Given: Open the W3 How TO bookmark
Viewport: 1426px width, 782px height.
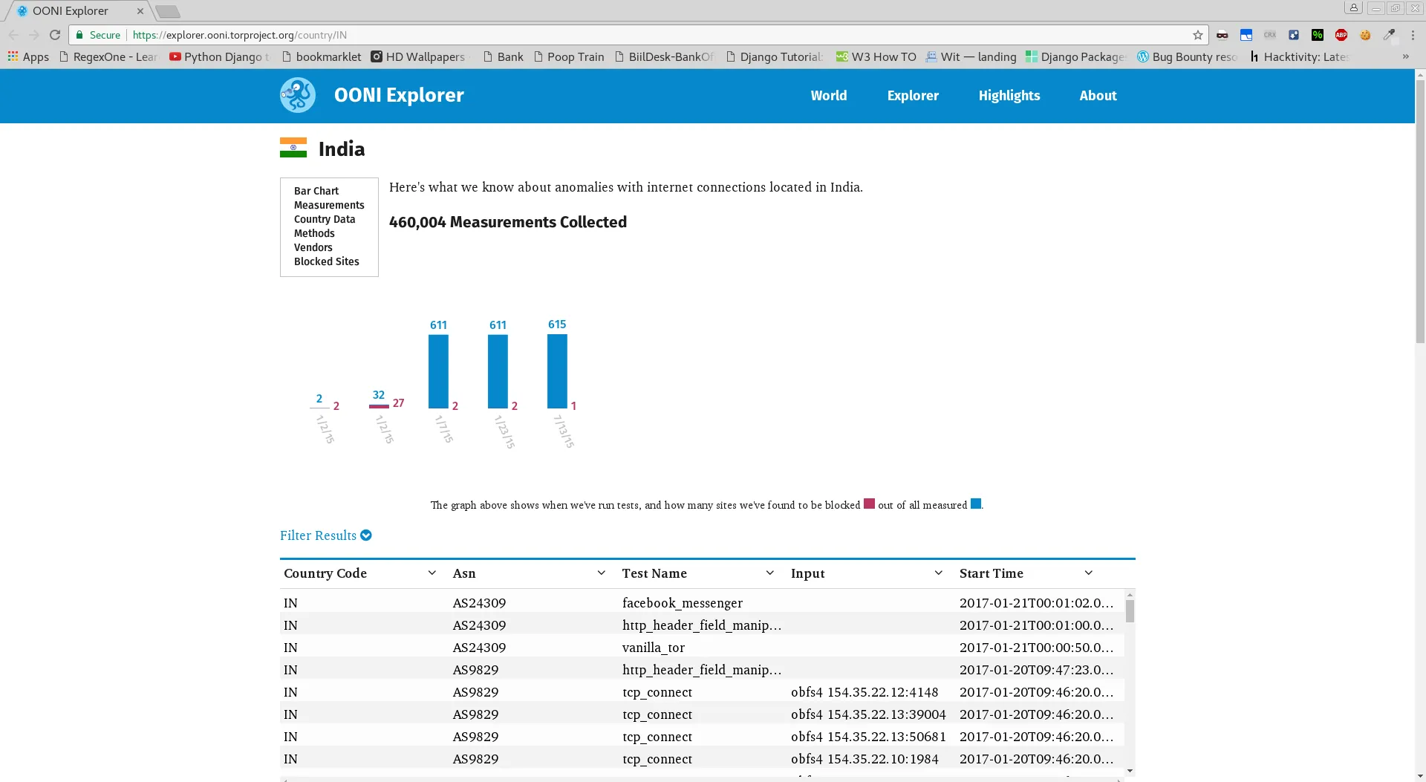Looking at the screenshot, I should click(x=876, y=56).
